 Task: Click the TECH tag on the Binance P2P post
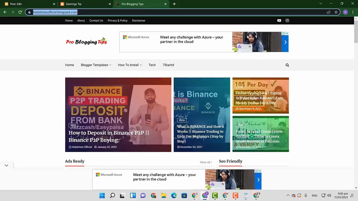click(x=73, y=125)
